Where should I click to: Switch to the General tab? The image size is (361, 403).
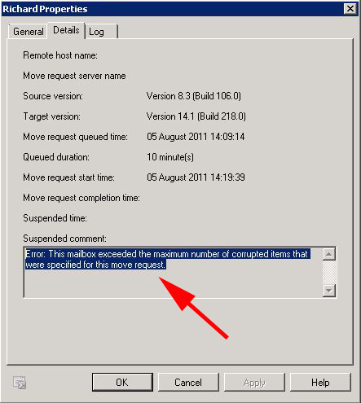tap(28, 32)
